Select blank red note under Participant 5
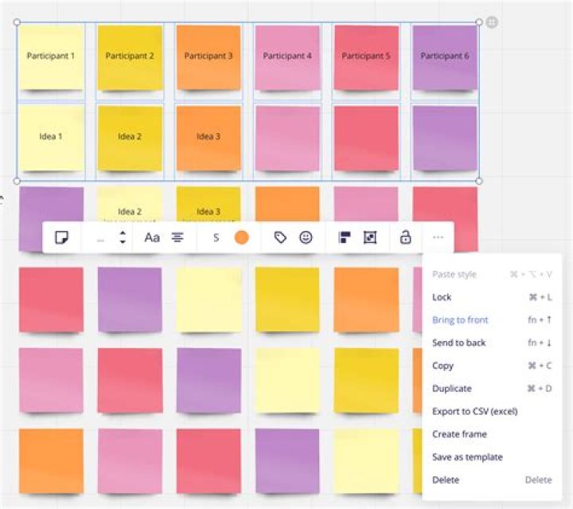This screenshot has width=573, height=509. point(366,139)
